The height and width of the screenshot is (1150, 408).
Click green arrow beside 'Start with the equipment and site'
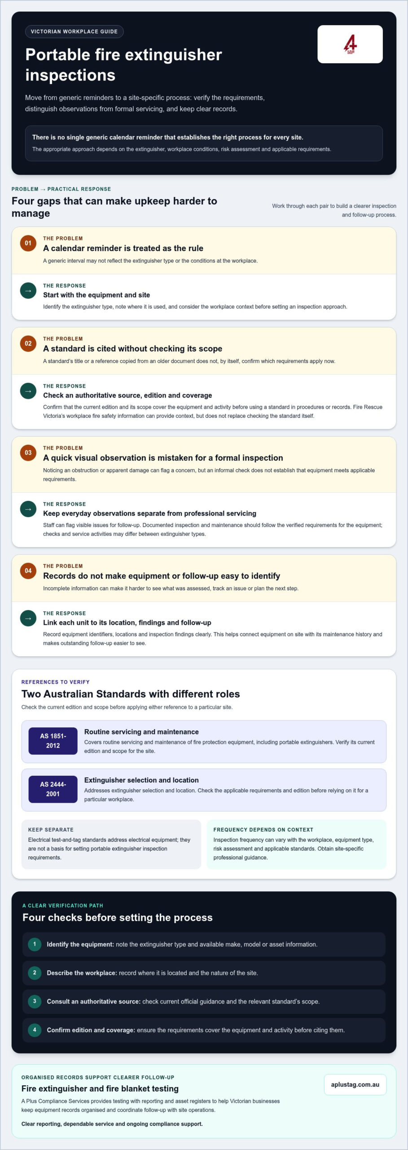[28, 291]
